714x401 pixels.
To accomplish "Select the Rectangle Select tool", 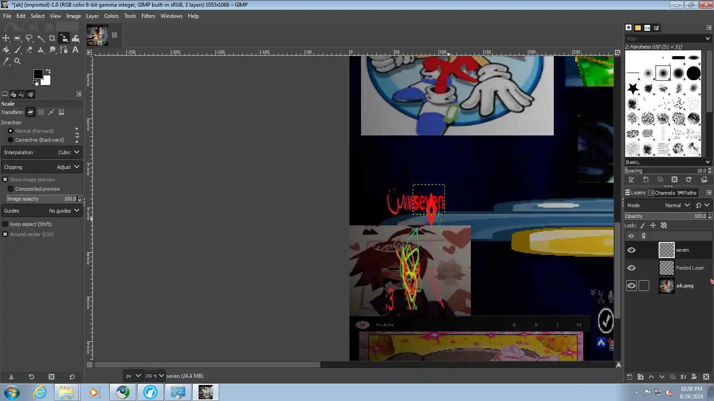I will tap(17, 38).
